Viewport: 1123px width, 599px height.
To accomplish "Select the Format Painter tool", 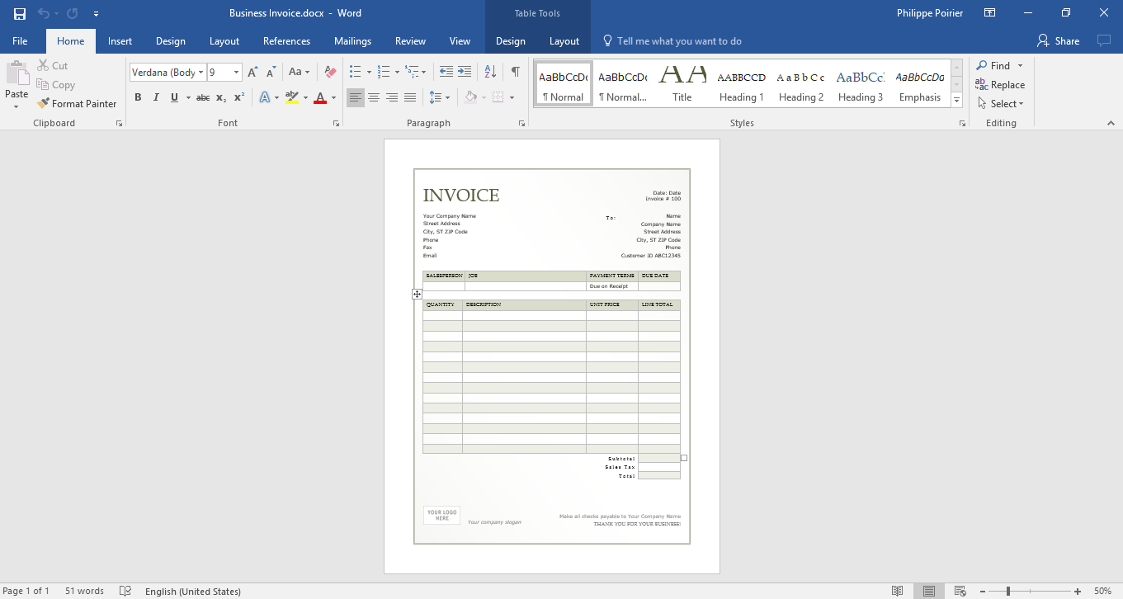I will click(77, 103).
